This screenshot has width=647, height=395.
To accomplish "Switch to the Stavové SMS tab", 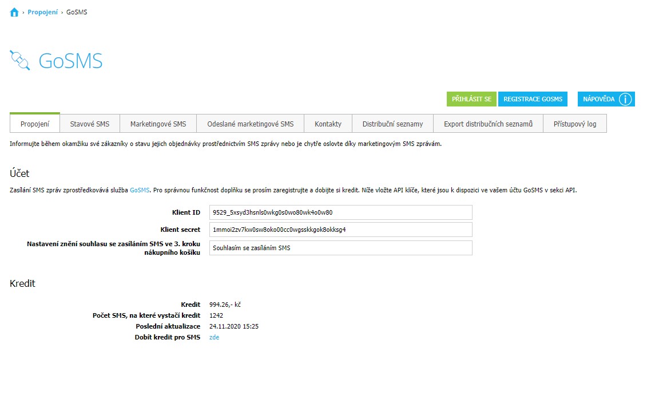I will [x=90, y=124].
